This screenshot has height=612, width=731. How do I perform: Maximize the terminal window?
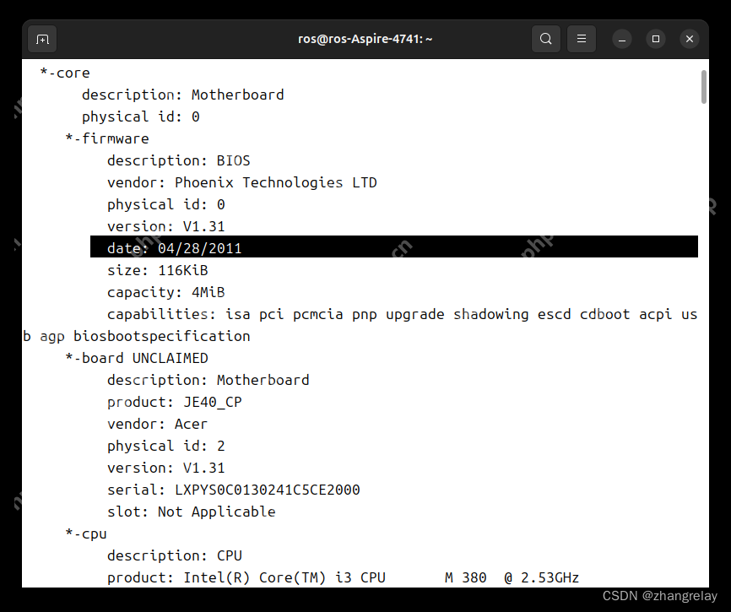click(x=656, y=38)
